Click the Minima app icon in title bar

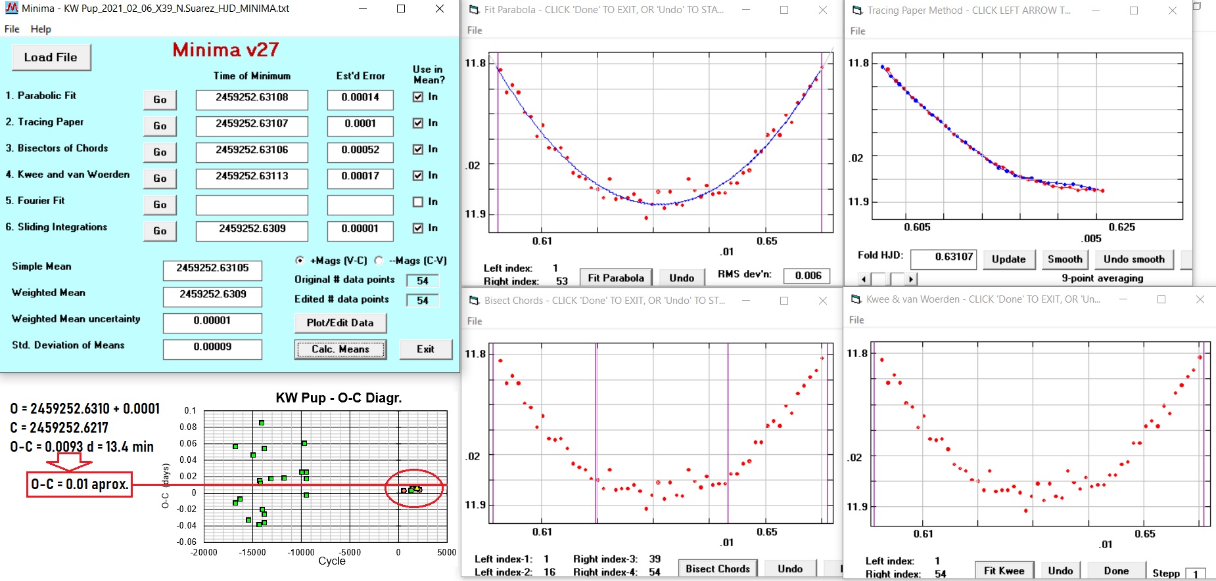coord(11,9)
